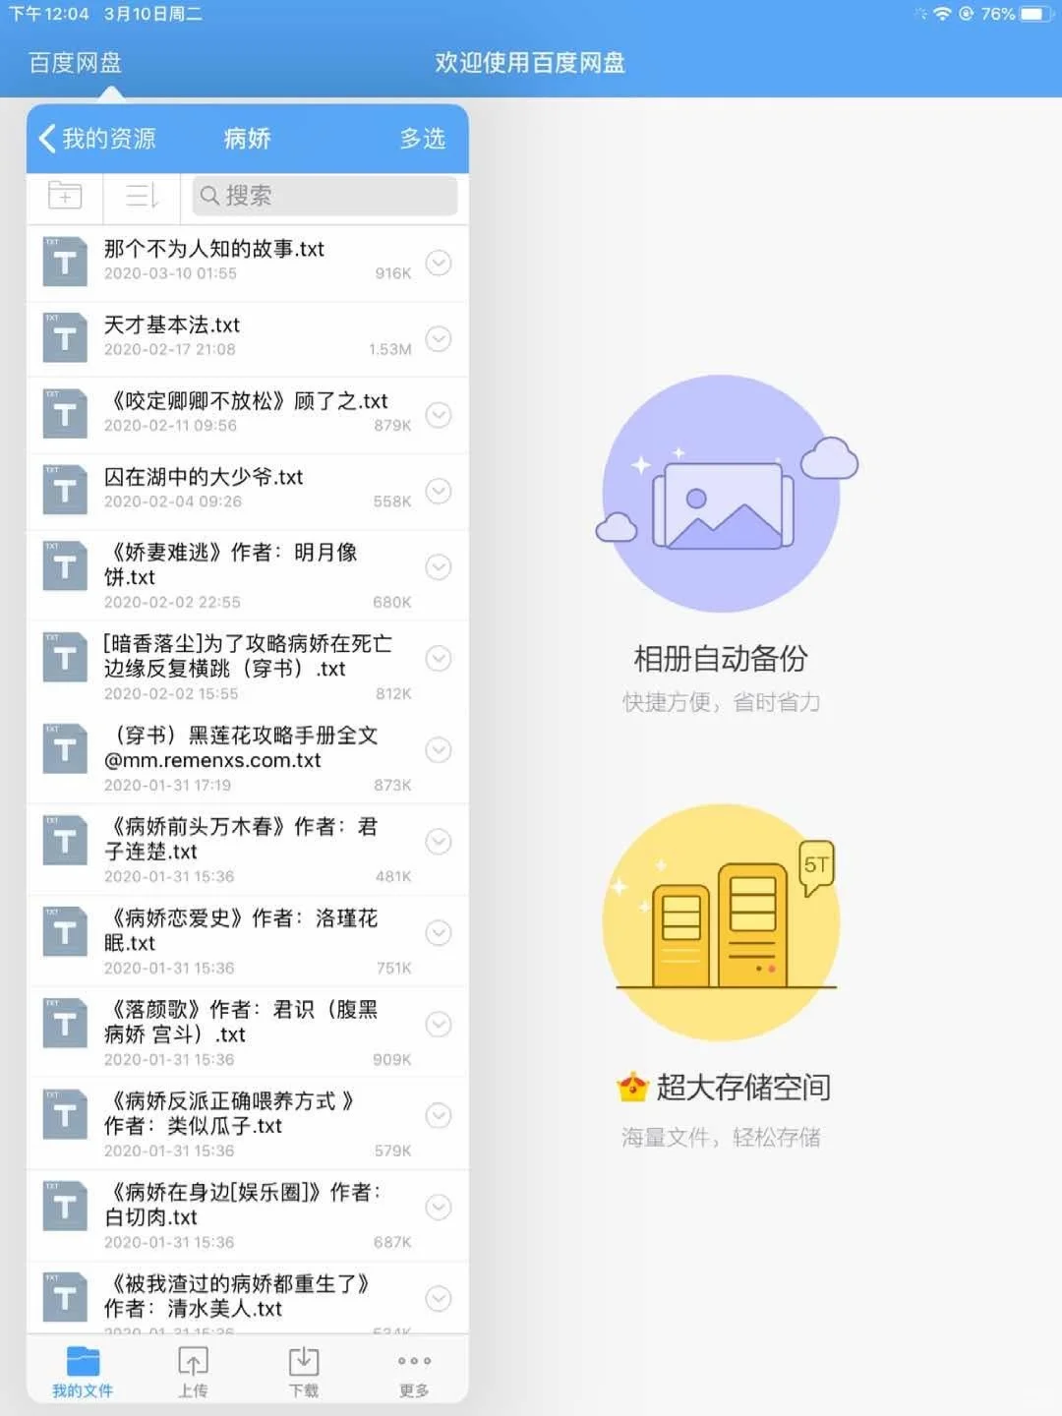This screenshot has width=1062, height=1416.
Task: Tap the TXT icon of [暗香落尘] file
Action: coord(65,657)
